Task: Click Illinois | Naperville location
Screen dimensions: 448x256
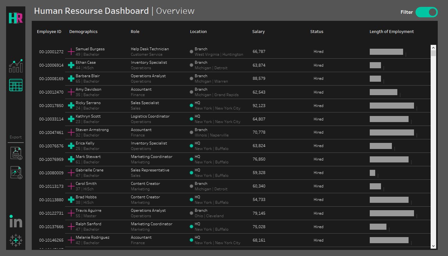Action: (x=212, y=135)
